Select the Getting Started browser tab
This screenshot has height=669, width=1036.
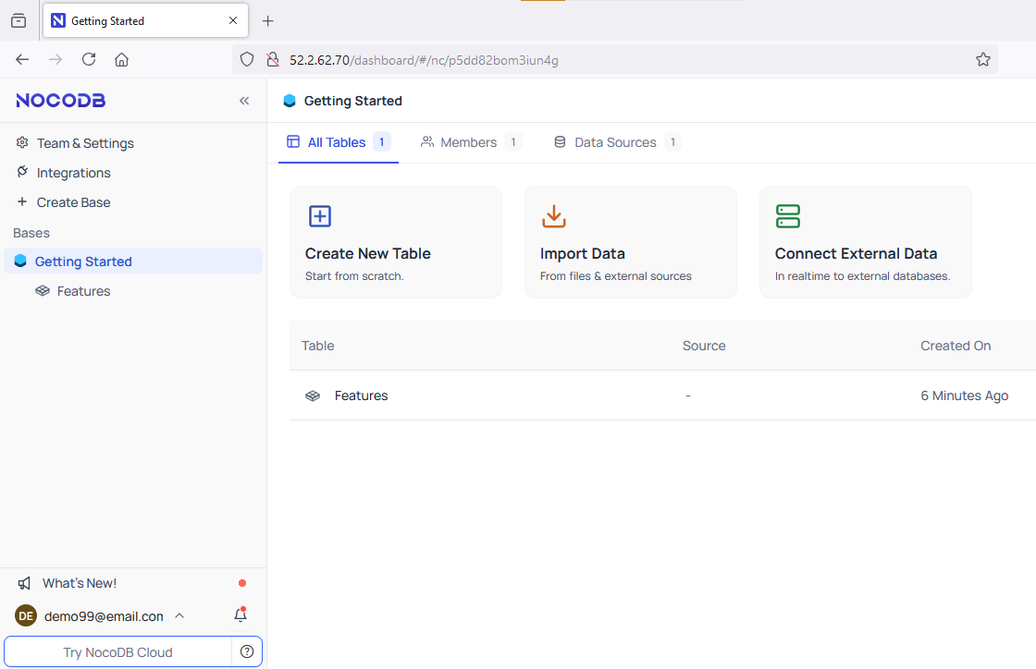click(145, 20)
